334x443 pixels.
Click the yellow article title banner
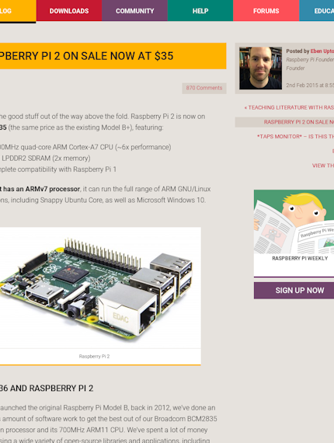pyautogui.click(x=113, y=56)
